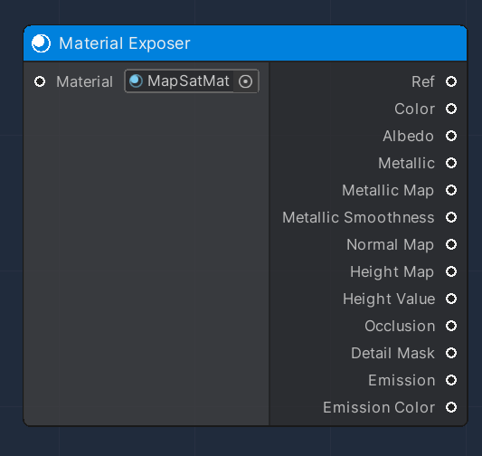The height and width of the screenshot is (456, 482).
Task: Click the Albedo output port
Action: 451,136
